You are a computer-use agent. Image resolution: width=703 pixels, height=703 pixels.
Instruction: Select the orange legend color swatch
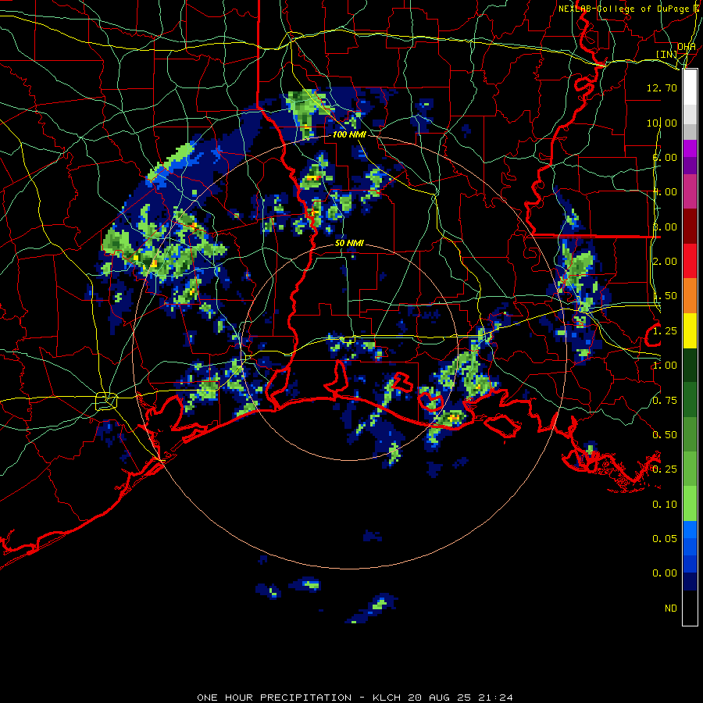coord(690,296)
